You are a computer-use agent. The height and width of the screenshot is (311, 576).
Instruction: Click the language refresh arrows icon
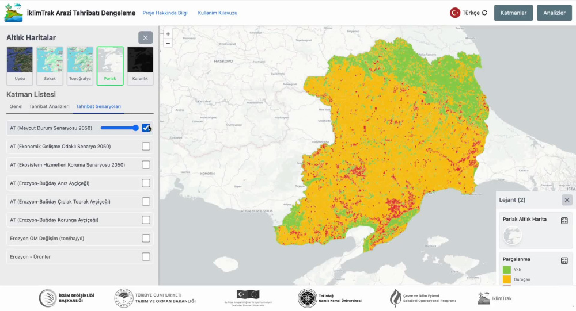click(484, 13)
